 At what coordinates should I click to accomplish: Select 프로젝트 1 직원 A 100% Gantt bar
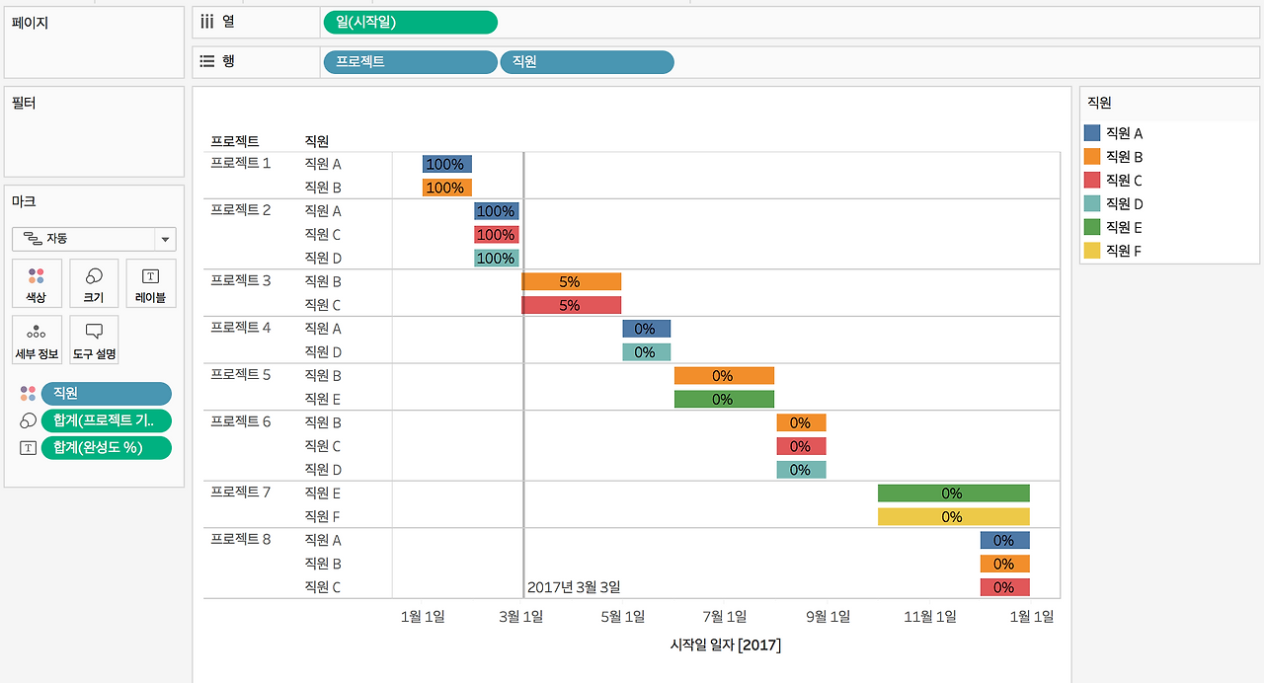click(x=447, y=164)
